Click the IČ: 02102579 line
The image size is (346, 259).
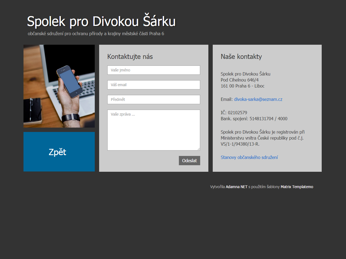click(x=234, y=113)
